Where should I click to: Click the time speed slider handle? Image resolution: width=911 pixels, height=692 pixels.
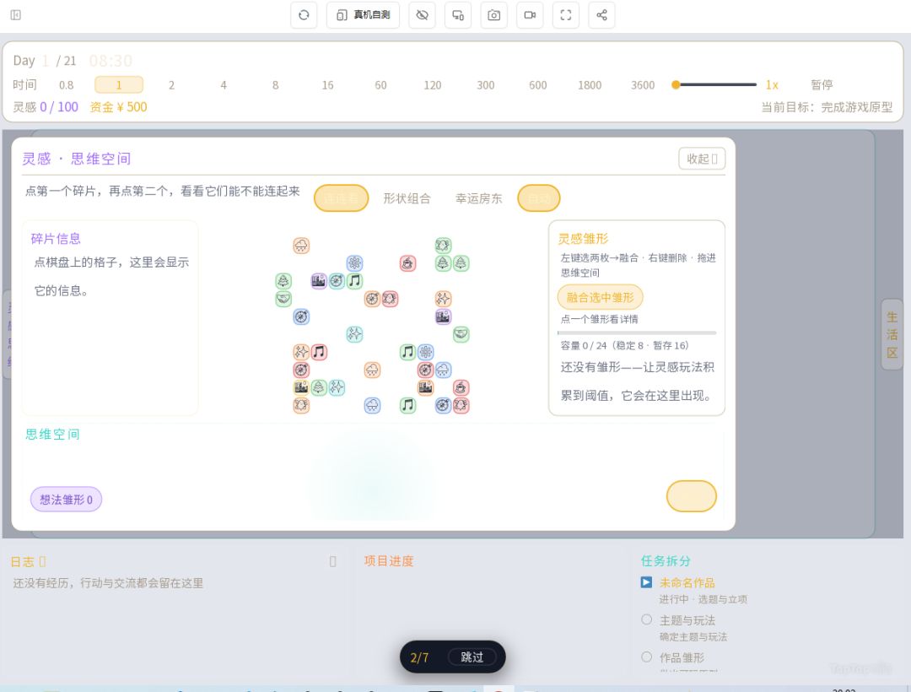point(676,85)
